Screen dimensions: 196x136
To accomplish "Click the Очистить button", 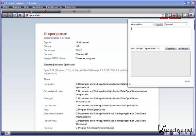I will click(184, 48).
